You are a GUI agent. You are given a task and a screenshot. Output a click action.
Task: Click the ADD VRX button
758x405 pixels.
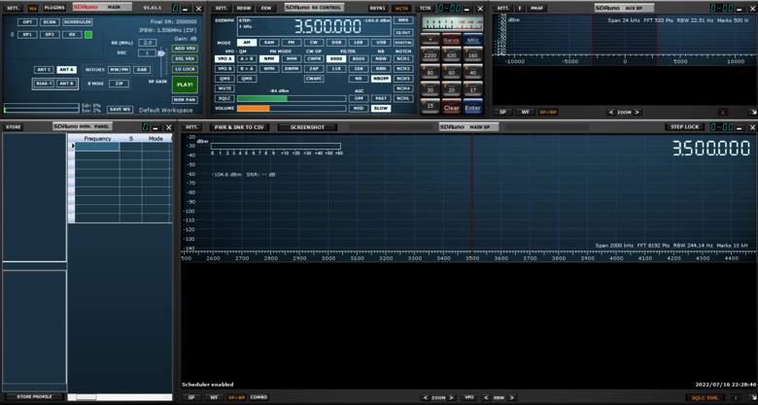186,49
